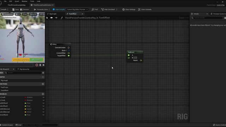This screenshot has width=226, height=127.
Task: Switch to the Rig Hierarchy tab
Action: click(x=23, y=69)
